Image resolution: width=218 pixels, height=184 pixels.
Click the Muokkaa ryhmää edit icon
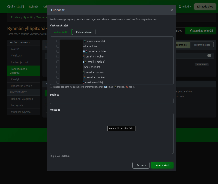[x=190, y=31]
